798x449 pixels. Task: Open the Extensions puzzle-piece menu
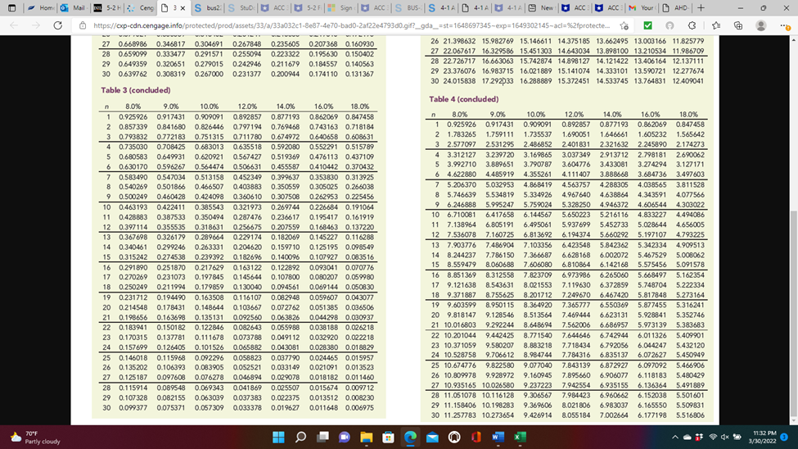[692, 25]
